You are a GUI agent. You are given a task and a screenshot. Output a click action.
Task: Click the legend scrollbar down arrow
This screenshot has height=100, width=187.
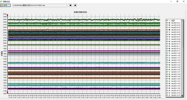pyautogui.click(x=182, y=96)
